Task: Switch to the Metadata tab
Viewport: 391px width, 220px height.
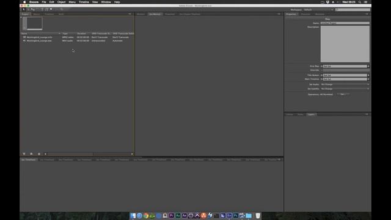Action: pyautogui.click(x=320, y=14)
